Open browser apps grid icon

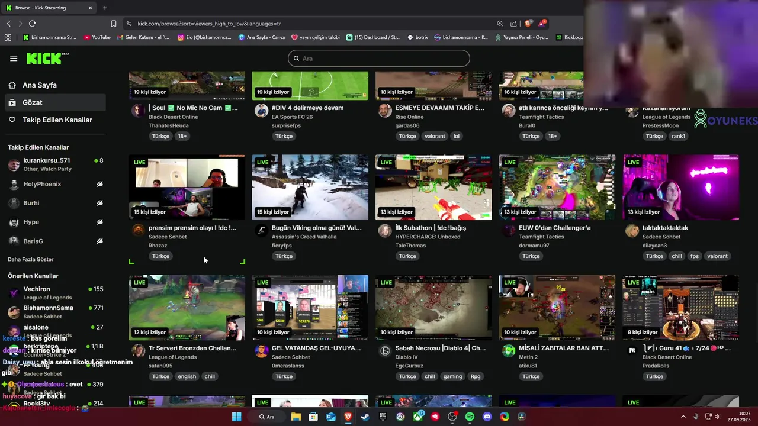pos(8,37)
